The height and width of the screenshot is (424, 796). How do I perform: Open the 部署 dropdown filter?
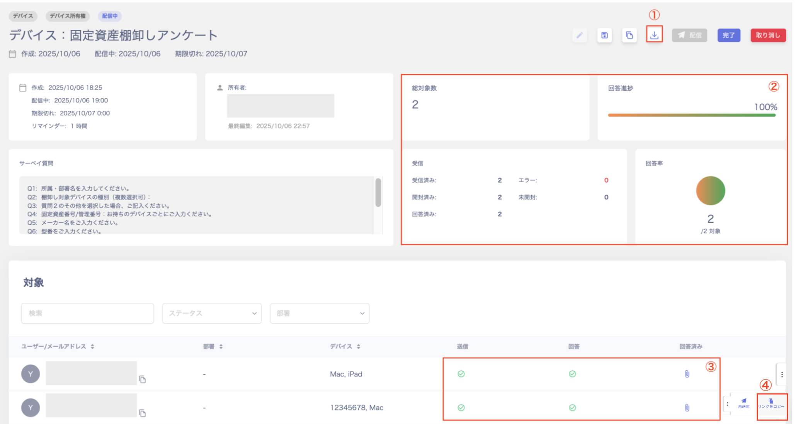[320, 313]
